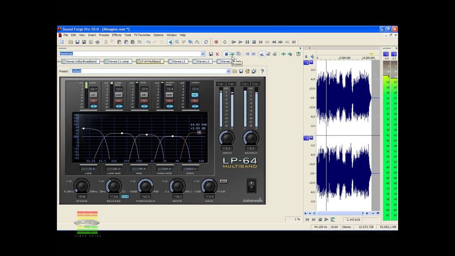Toggle the Waves LinEq Broadband checkbox
455x256 pixels.
(x=63, y=62)
